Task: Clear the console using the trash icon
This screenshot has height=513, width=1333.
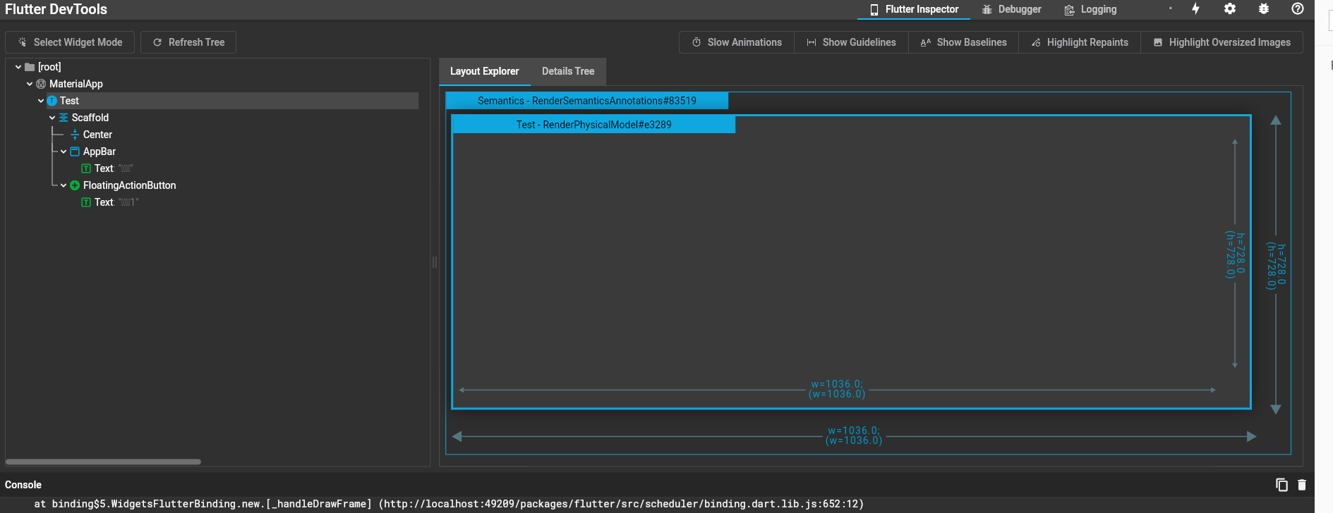Action: pyautogui.click(x=1302, y=485)
